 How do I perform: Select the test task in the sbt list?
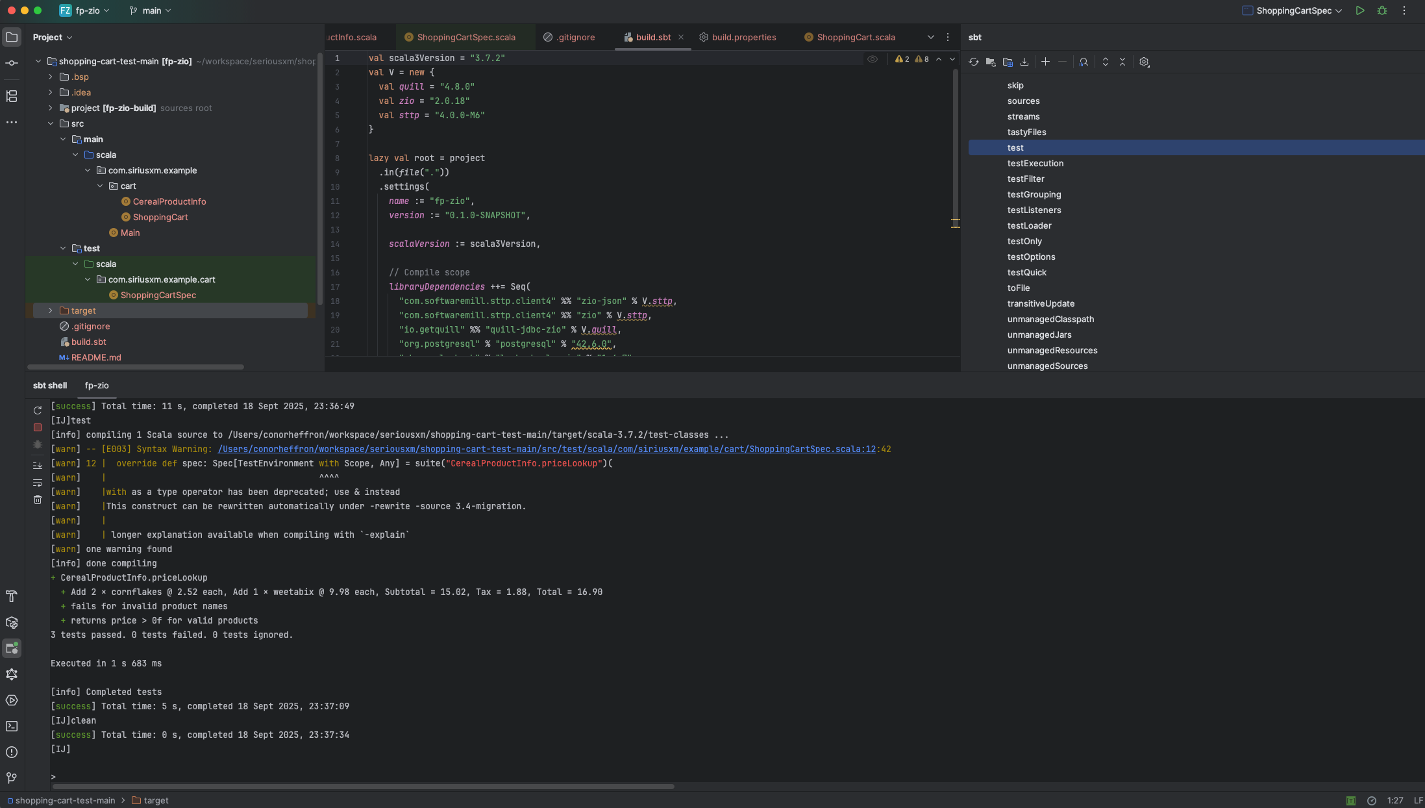1015,147
